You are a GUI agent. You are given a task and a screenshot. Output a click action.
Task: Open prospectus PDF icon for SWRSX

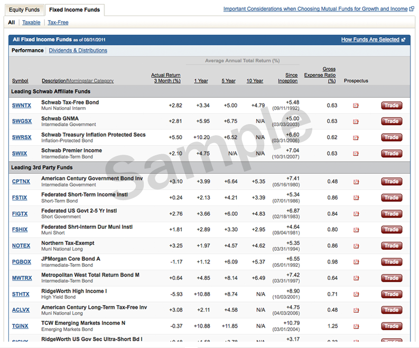tap(356, 137)
